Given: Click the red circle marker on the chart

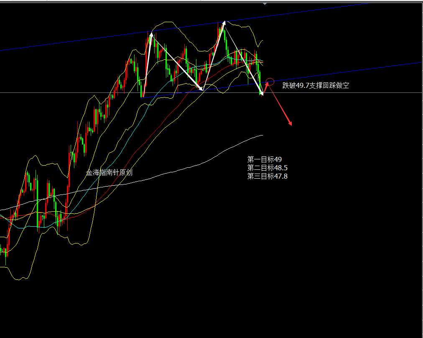Looking at the screenshot, I should tap(270, 82).
